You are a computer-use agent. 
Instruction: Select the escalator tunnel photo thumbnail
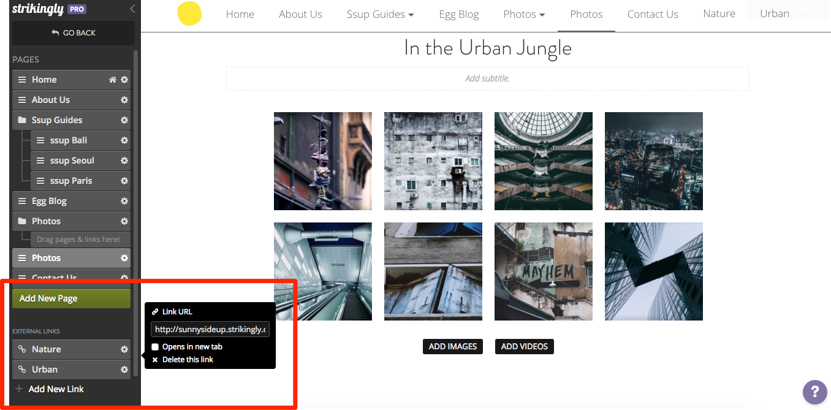click(x=323, y=271)
